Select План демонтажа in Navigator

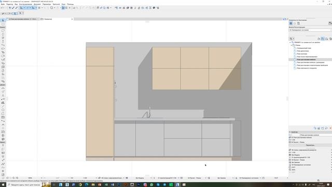302,51
